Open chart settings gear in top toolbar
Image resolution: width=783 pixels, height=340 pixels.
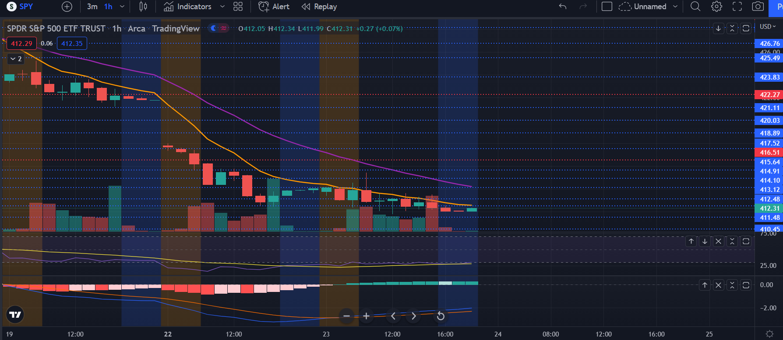pyautogui.click(x=716, y=7)
